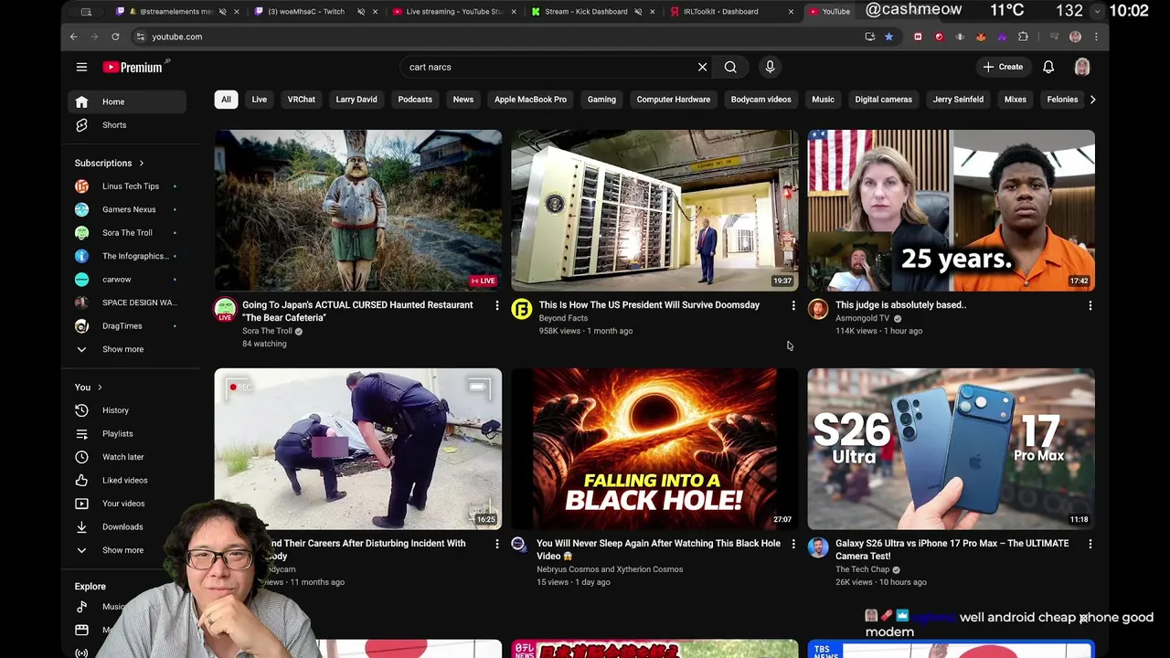Open Your videos page
The width and height of the screenshot is (1170, 658).
[127, 504]
